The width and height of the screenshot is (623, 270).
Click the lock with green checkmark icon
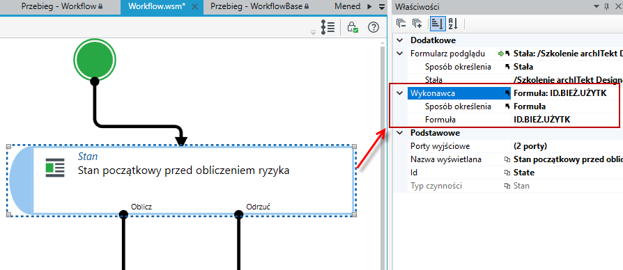point(353,27)
